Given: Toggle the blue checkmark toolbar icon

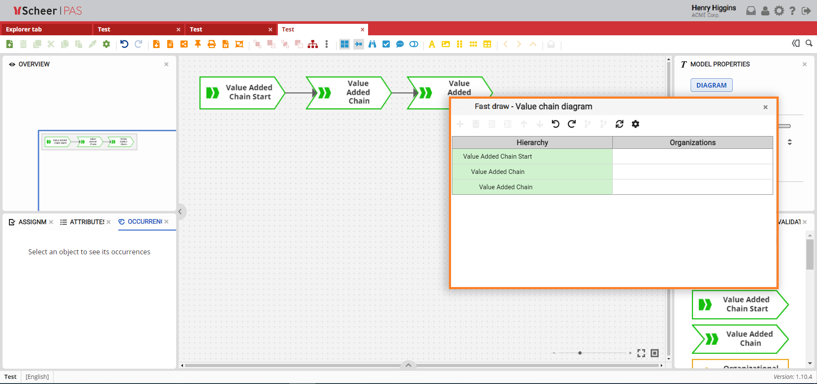Looking at the screenshot, I should 386,44.
